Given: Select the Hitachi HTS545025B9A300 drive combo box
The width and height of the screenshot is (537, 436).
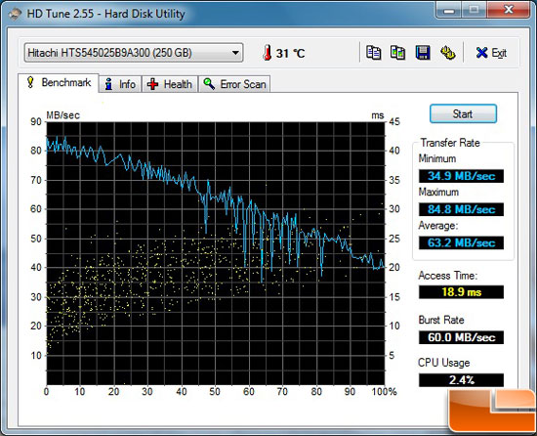Looking at the screenshot, I should click(x=134, y=53).
